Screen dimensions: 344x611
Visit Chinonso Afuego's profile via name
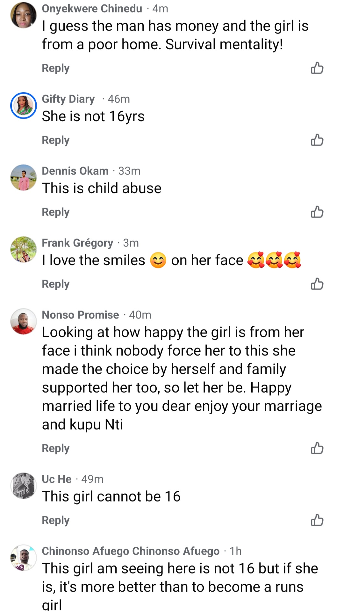point(131,551)
